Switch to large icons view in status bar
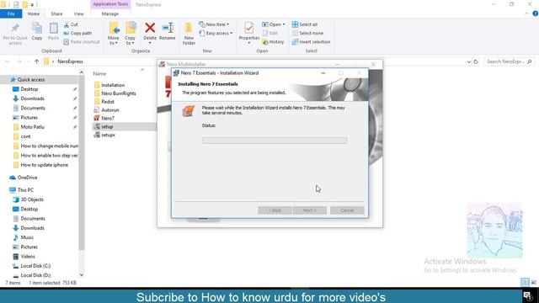 (533, 283)
